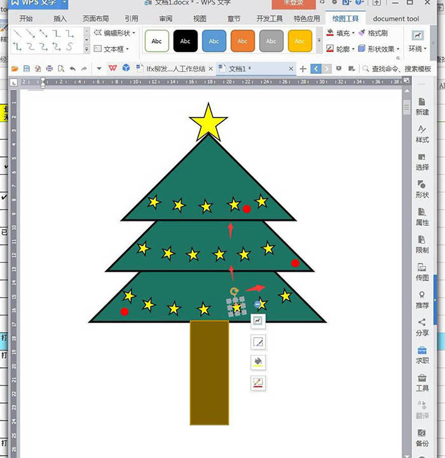Click the previous tab left arrow button
445x458 pixels.
[316, 69]
